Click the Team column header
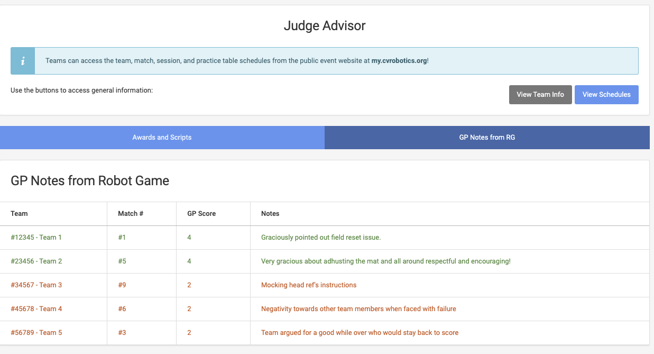The image size is (654, 354). (x=20, y=214)
